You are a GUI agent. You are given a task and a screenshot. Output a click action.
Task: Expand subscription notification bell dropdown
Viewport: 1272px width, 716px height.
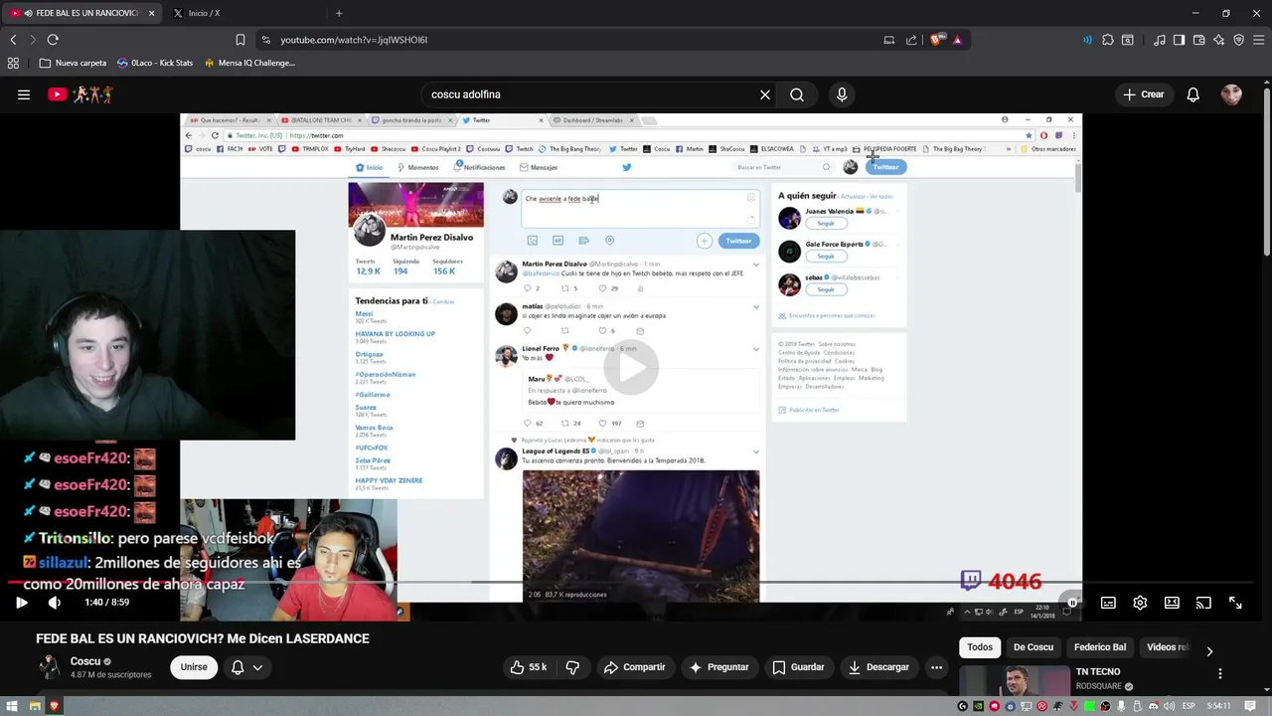tap(246, 667)
